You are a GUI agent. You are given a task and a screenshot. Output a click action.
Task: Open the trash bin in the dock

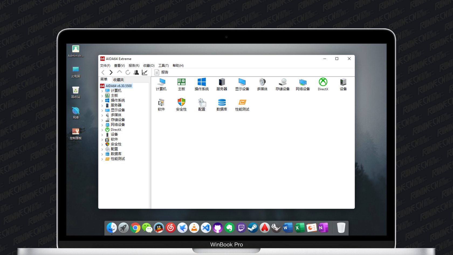341,228
